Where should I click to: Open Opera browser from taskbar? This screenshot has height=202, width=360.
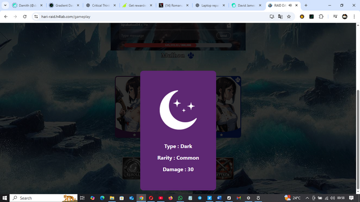pyautogui.click(x=151, y=198)
